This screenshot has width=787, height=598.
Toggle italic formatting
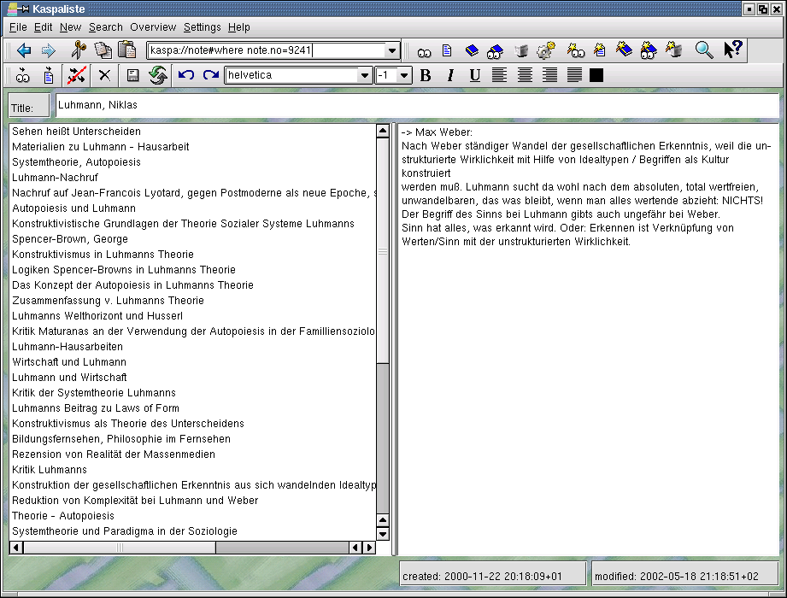tap(450, 75)
